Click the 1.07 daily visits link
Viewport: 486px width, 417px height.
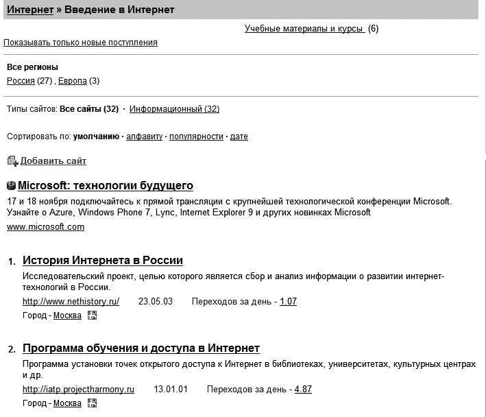pos(289,301)
